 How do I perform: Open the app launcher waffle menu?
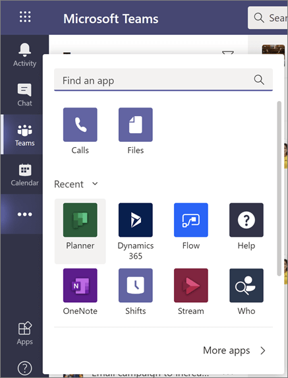pyautogui.click(x=25, y=17)
